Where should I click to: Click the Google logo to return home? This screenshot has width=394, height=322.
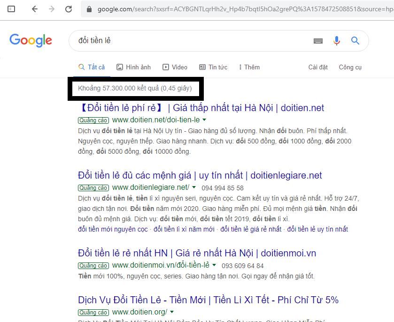tap(30, 40)
